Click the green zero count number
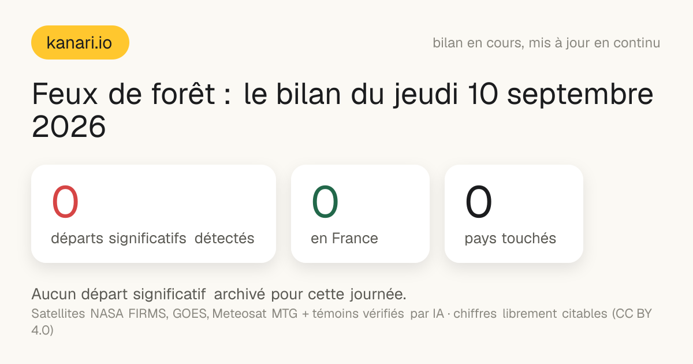This screenshot has width=693, height=364. pos(325,202)
